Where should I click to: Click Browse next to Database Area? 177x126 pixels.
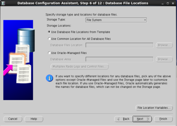164,59
